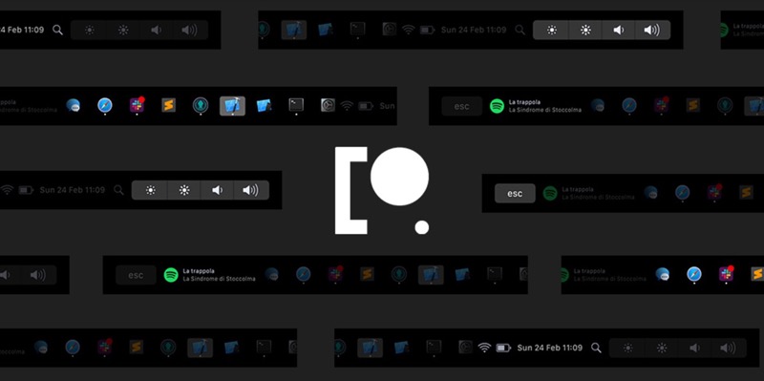Click the bright Wi-Fi icon beside lit battery
The image size is (764, 381).
point(484,348)
